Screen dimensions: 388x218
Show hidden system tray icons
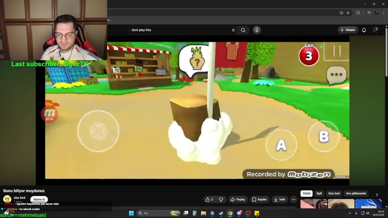[350, 213]
